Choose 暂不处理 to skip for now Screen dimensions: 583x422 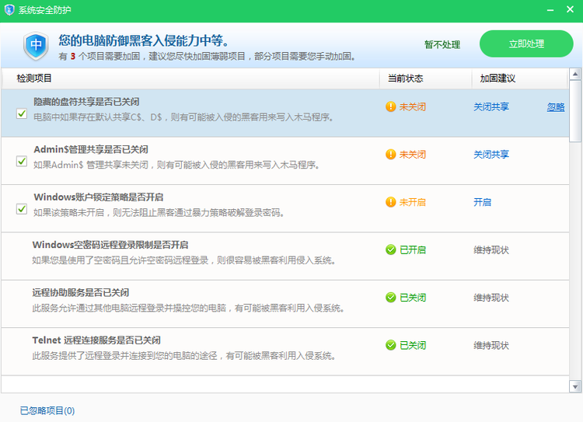tap(442, 45)
